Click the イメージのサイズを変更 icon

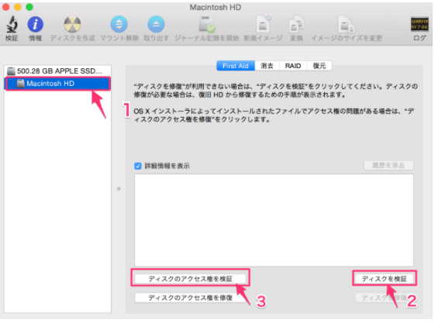coord(347,24)
